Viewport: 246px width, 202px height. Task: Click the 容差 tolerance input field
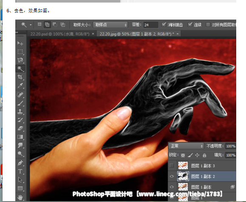click(151, 25)
